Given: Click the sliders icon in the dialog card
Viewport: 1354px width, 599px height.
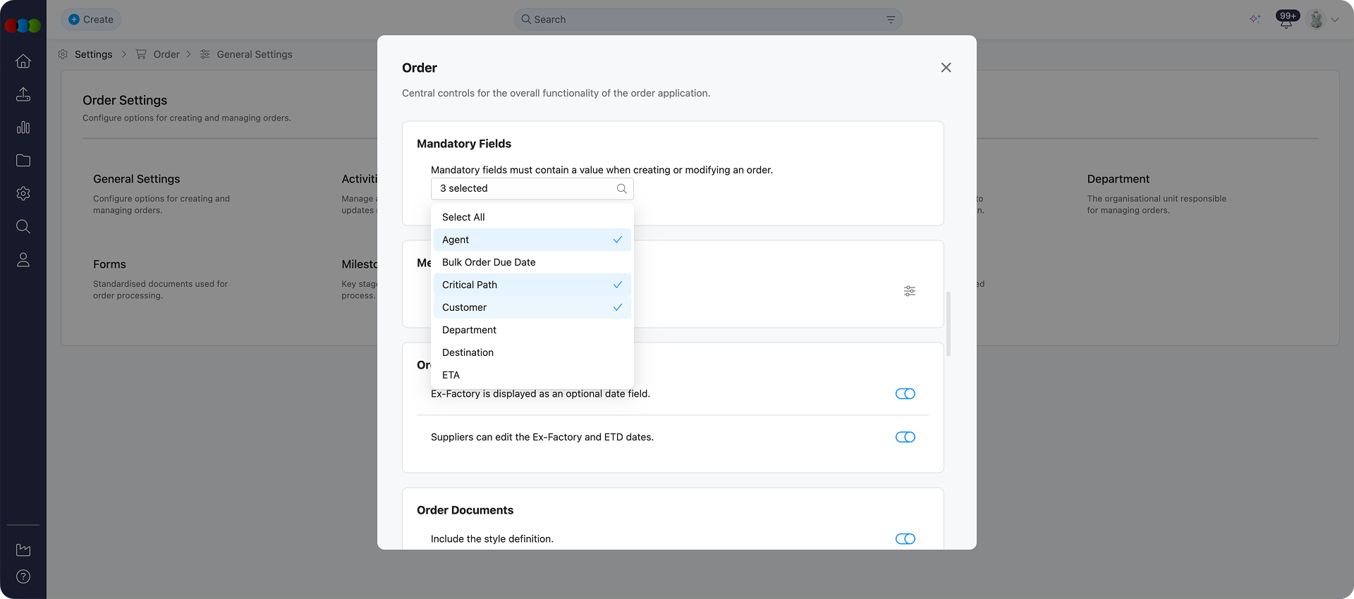Looking at the screenshot, I should [x=909, y=291].
